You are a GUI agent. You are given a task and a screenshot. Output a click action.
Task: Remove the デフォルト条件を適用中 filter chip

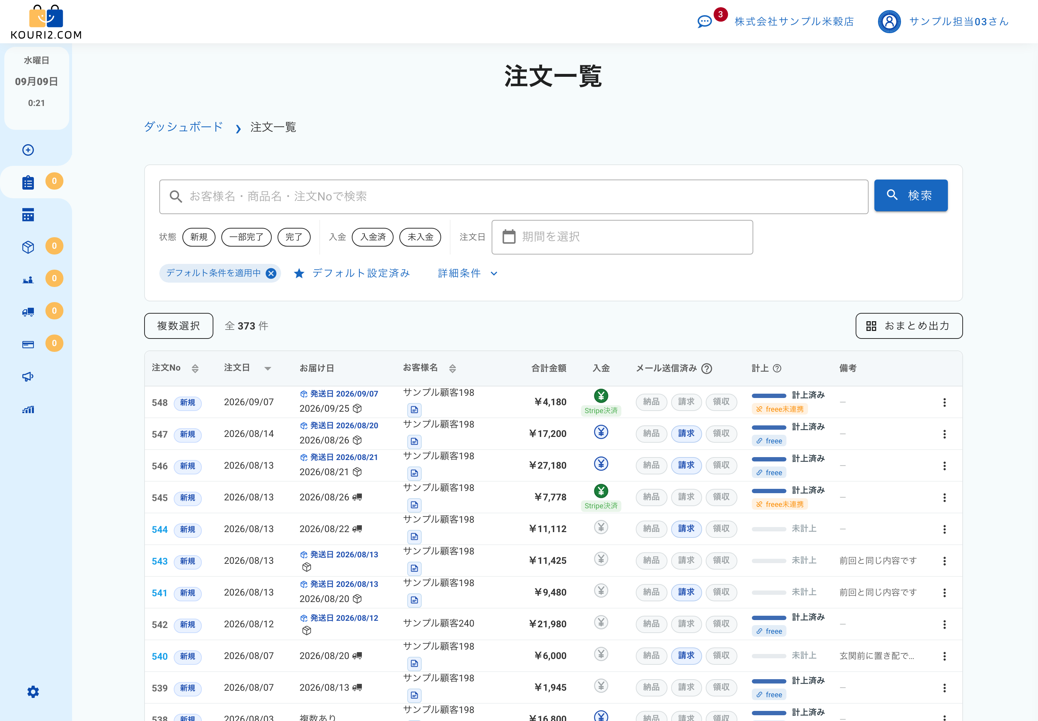271,273
